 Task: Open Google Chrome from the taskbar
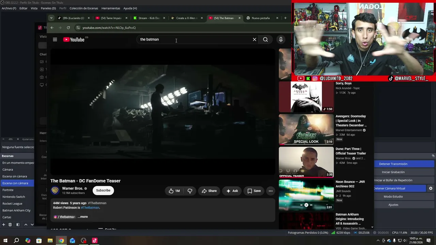[61, 241]
